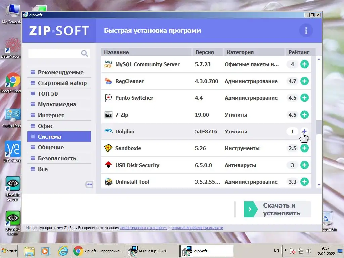The image size is (344, 258).
Task: Click RegCleaner version 4.3.0.780
Action: click(207, 81)
